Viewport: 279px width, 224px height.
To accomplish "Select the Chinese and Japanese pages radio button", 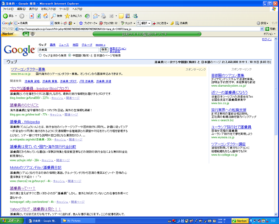I will (70, 55).
